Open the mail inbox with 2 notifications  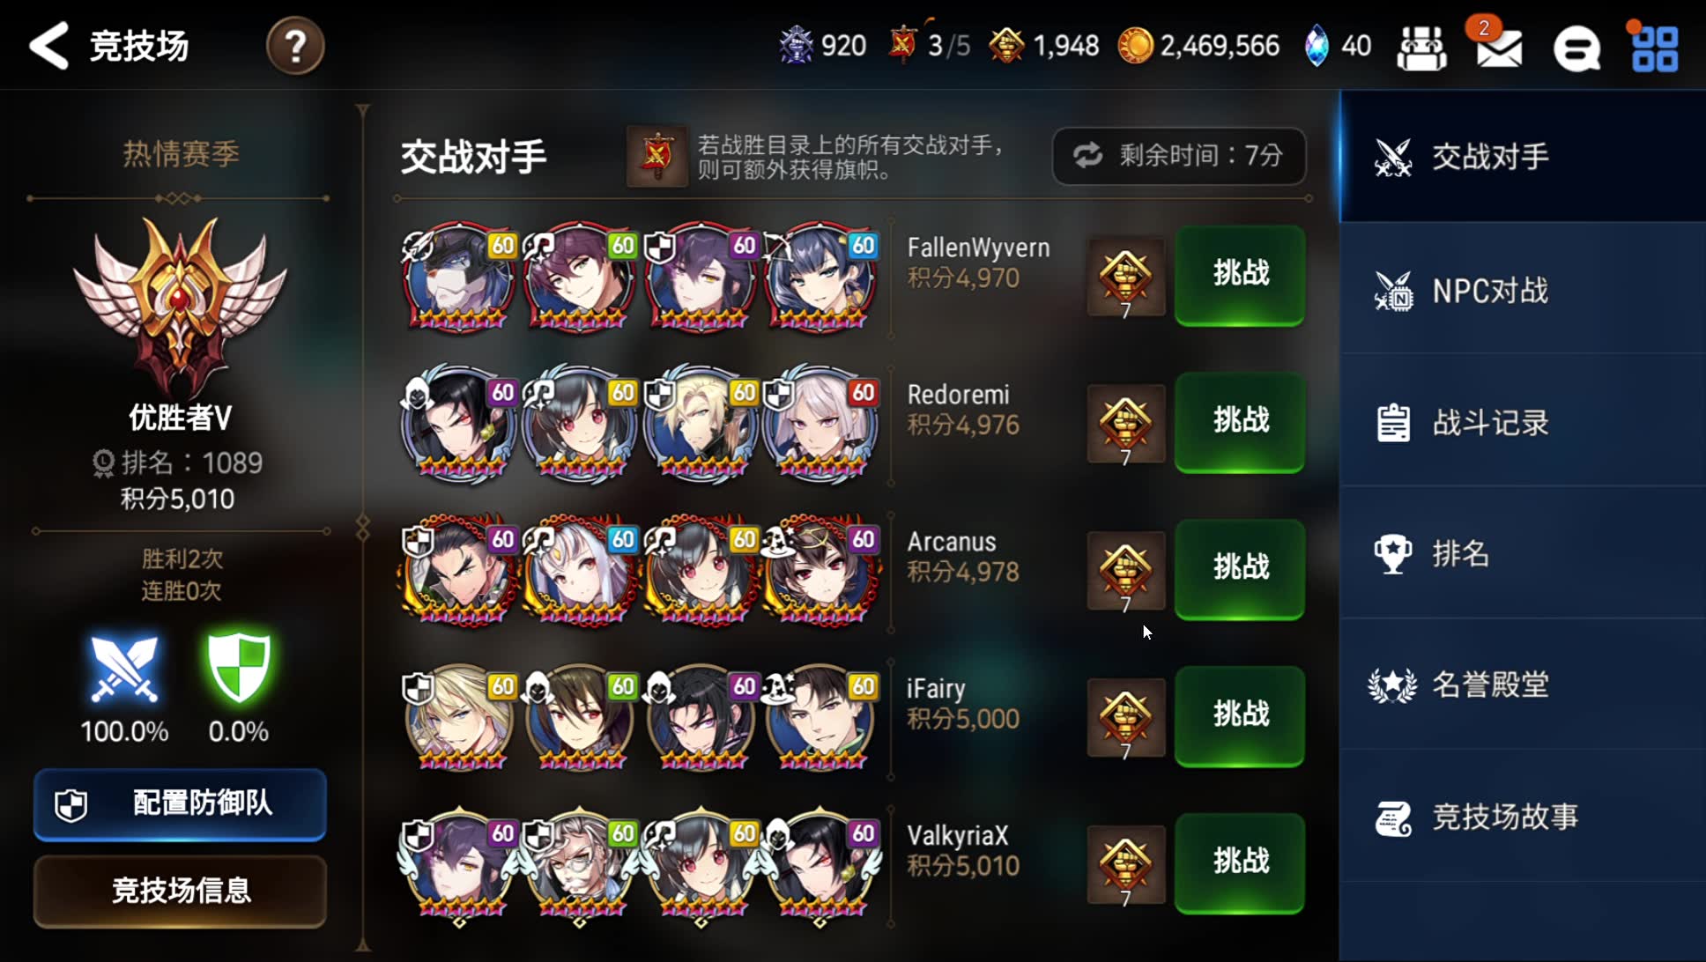1499,48
